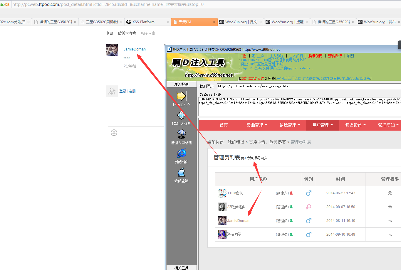The width and height of the screenshot is (401, 270).
Task: Open 啊D主页 link
Action: coord(258,56)
